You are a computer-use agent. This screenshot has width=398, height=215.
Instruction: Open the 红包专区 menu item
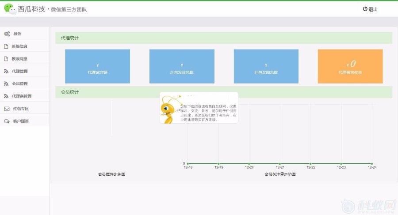coord(25,108)
